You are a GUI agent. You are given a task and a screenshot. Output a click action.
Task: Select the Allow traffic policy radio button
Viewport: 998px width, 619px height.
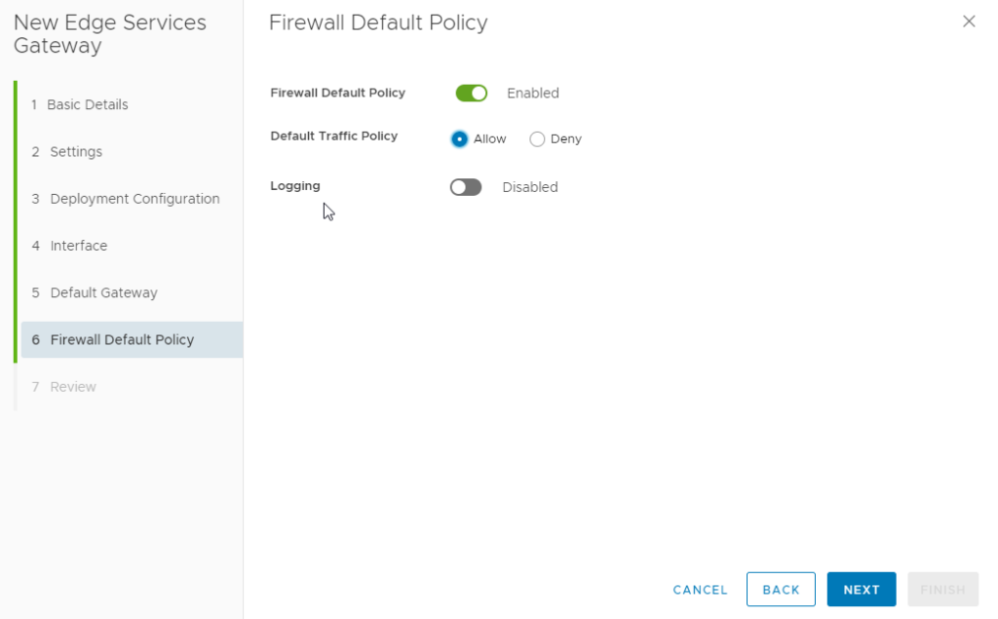459,138
